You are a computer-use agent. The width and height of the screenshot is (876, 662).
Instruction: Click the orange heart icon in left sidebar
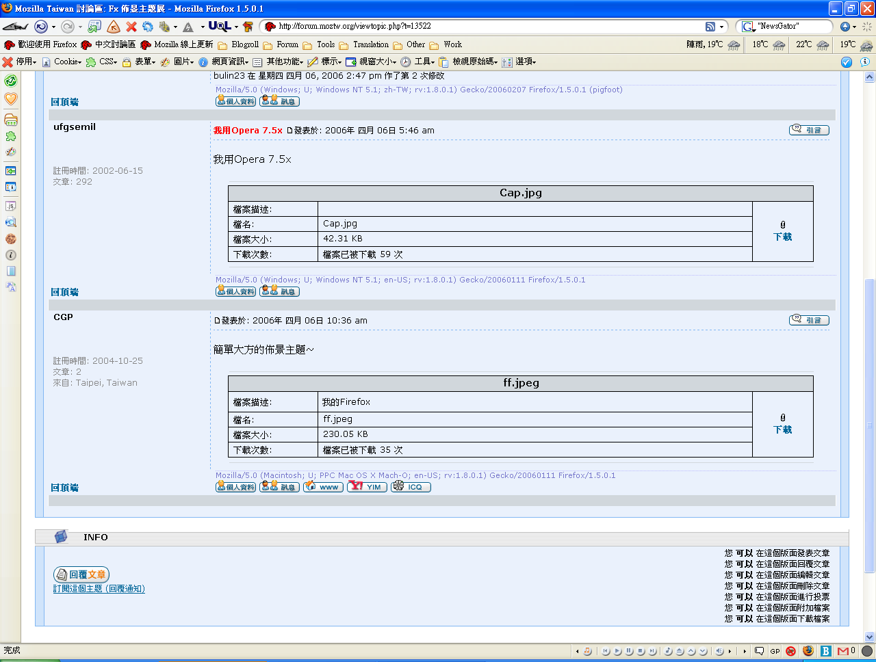point(10,99)
